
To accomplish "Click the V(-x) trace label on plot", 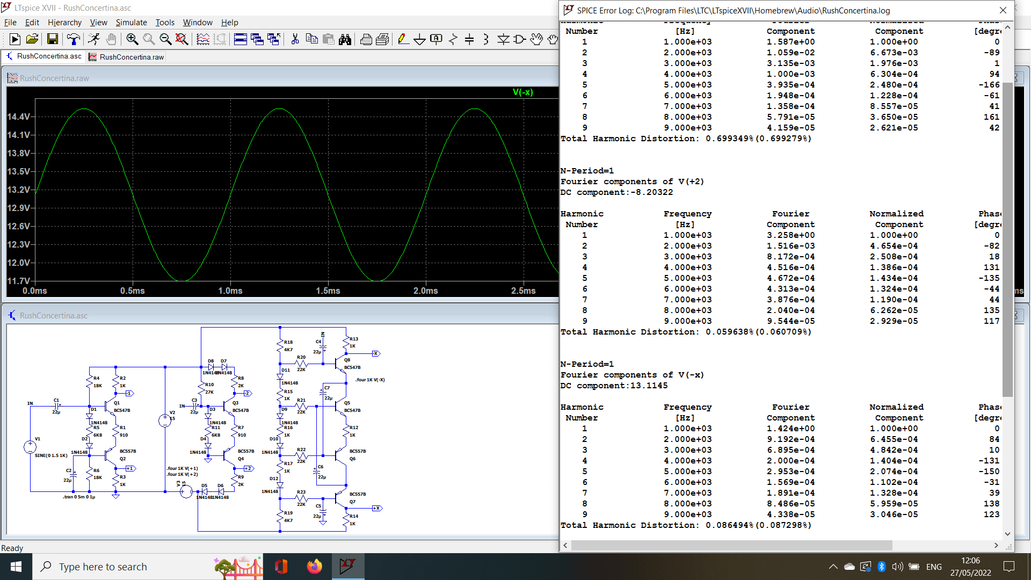I will [522, 92].
